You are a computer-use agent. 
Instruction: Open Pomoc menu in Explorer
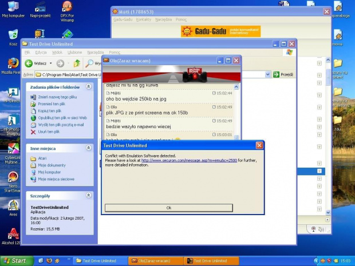point(115,52)
